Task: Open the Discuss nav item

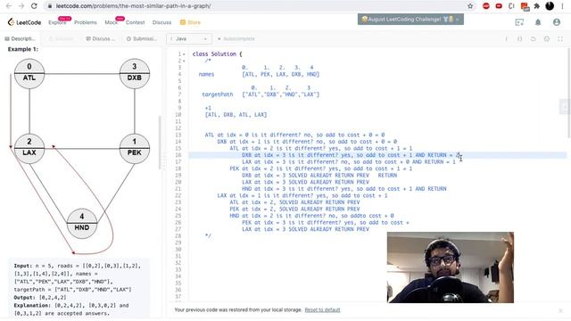Action: [161, 22]
